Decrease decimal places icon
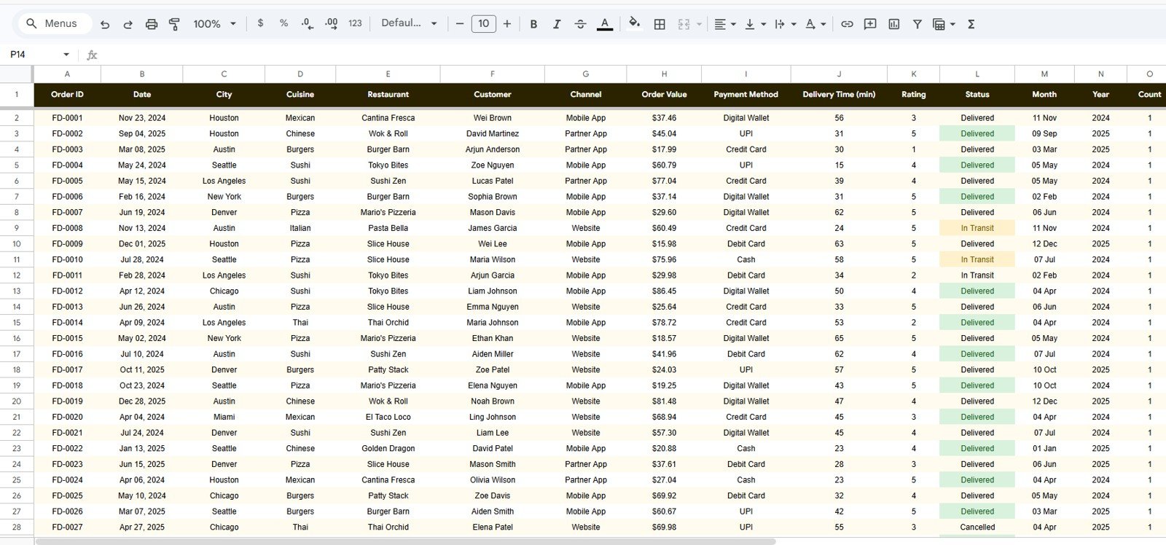The height and width of the screenshot is (545, 1166). click(307, 23)
